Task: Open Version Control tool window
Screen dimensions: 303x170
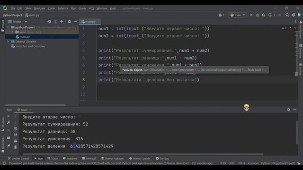Action: click(x=18, y=159)
